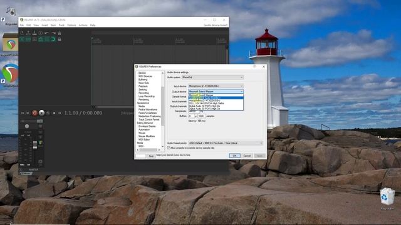Click the audio device closed status text
This screenshot has width=401, height=225.
pyautogui.click(x=216, y=25)
